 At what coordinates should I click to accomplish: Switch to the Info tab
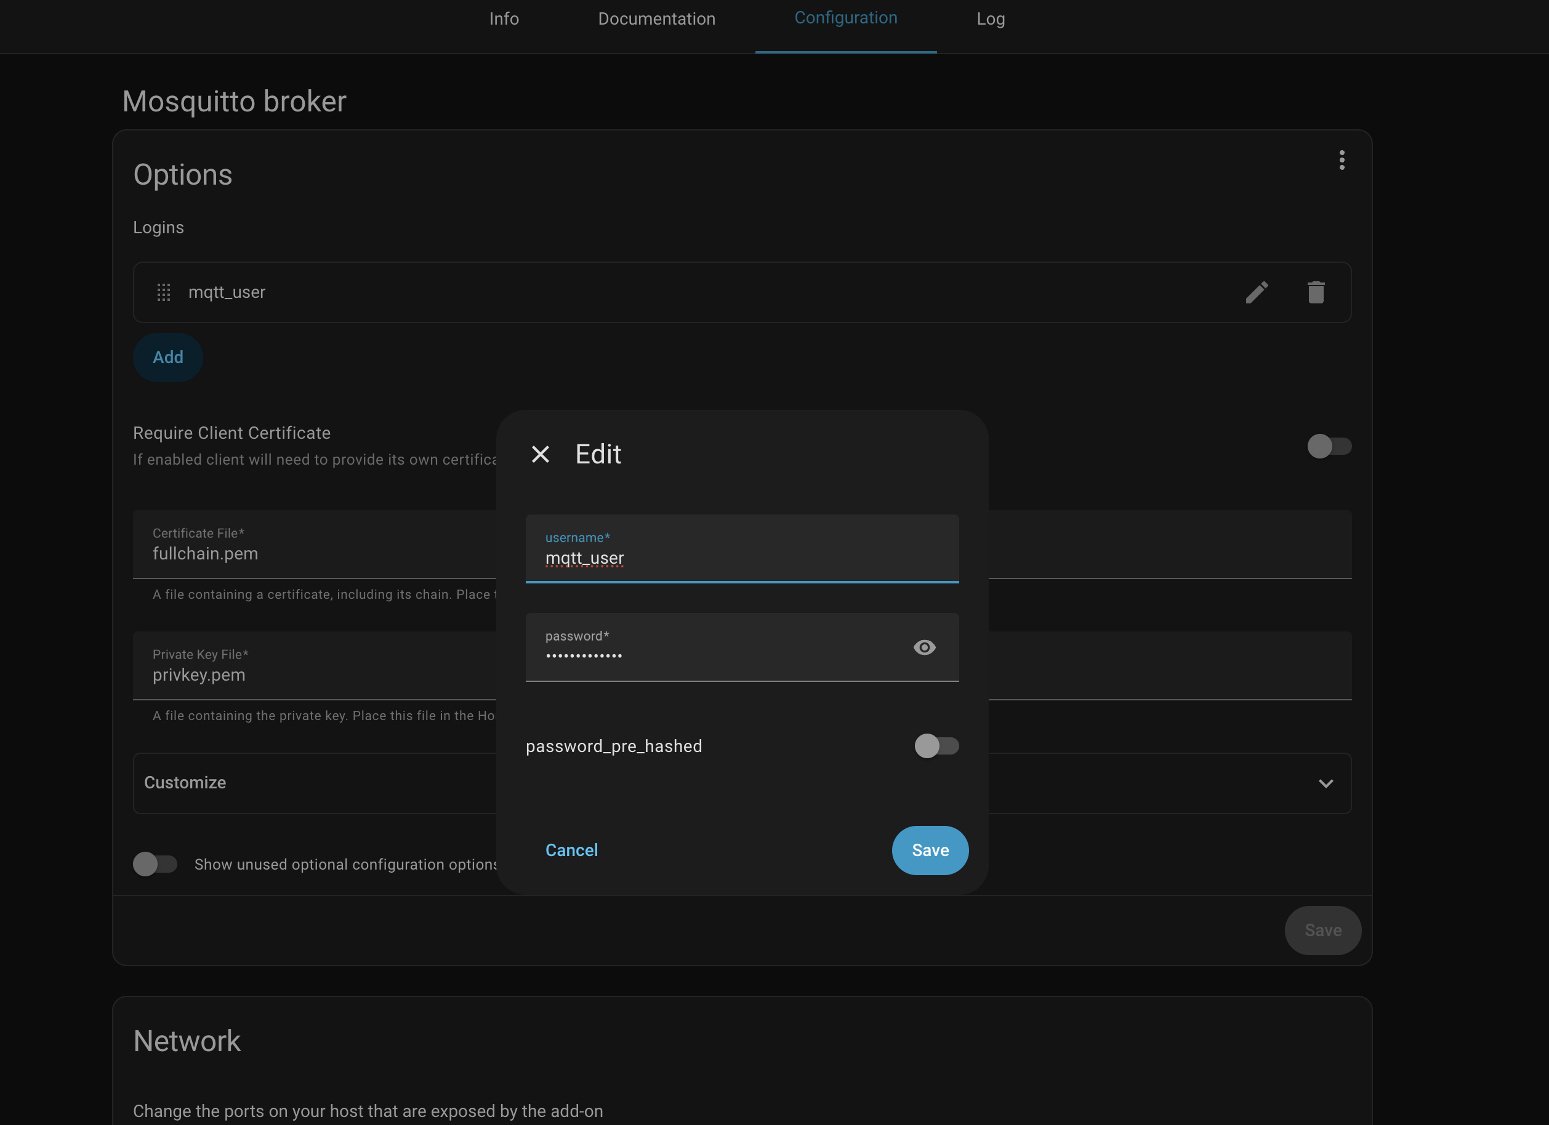(504, 19)
